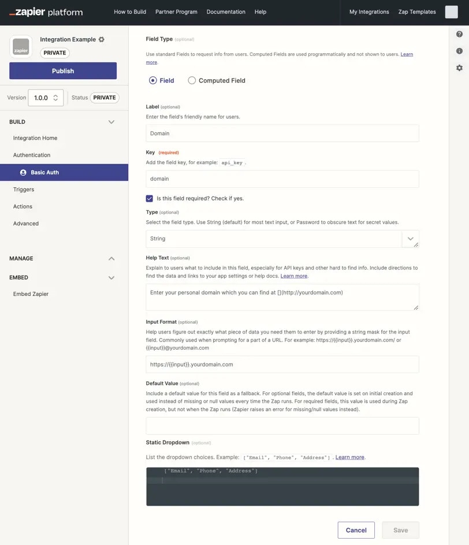Select the Field radio button
Image resolution: width=469 pixels, height=545 pixels.
pyautogui.click(x=153, y=80)
